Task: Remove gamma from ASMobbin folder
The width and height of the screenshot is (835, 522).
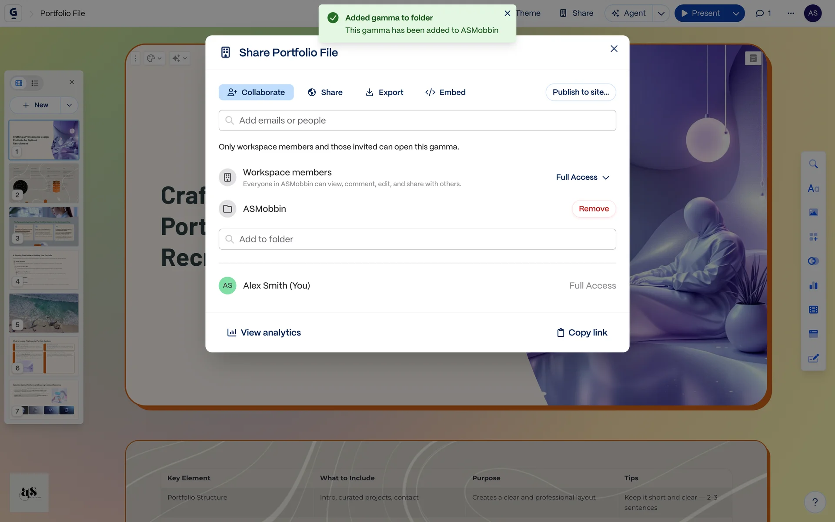Action: pos(593,209)
